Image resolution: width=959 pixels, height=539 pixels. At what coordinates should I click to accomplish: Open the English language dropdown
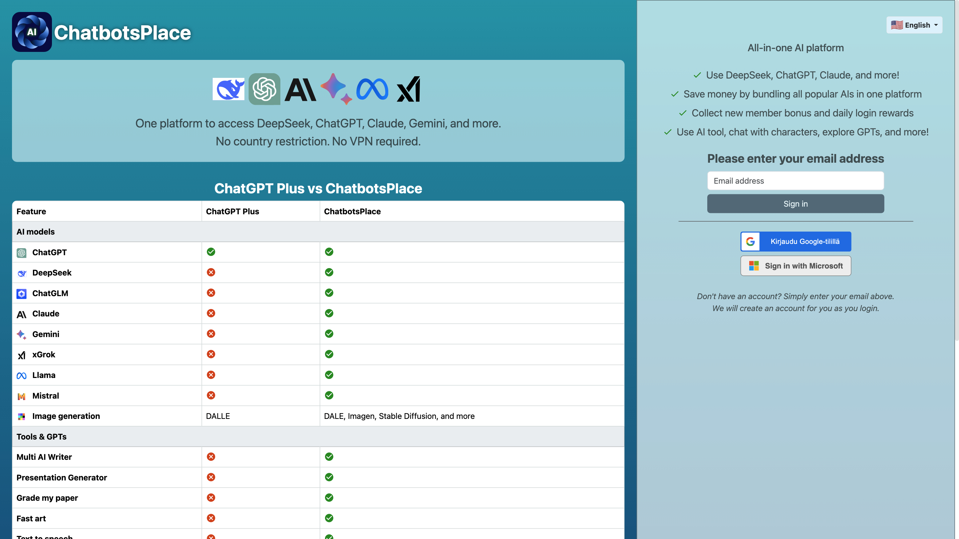point(914,25)
